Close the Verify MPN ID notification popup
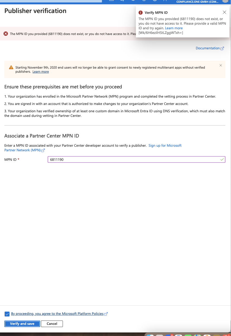 [224, 12]
